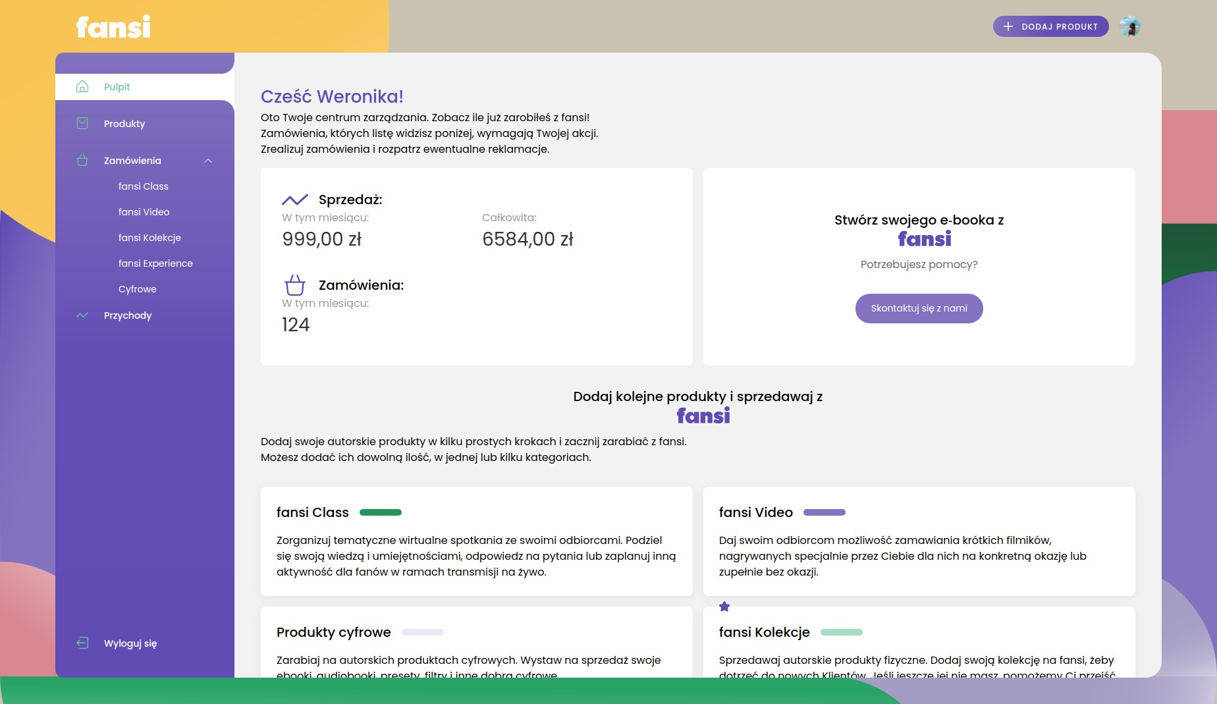This screenshot has width=1217, height=704.
Task: Click the basket icon beside Zamówienia stats
Action: (295, 285)
